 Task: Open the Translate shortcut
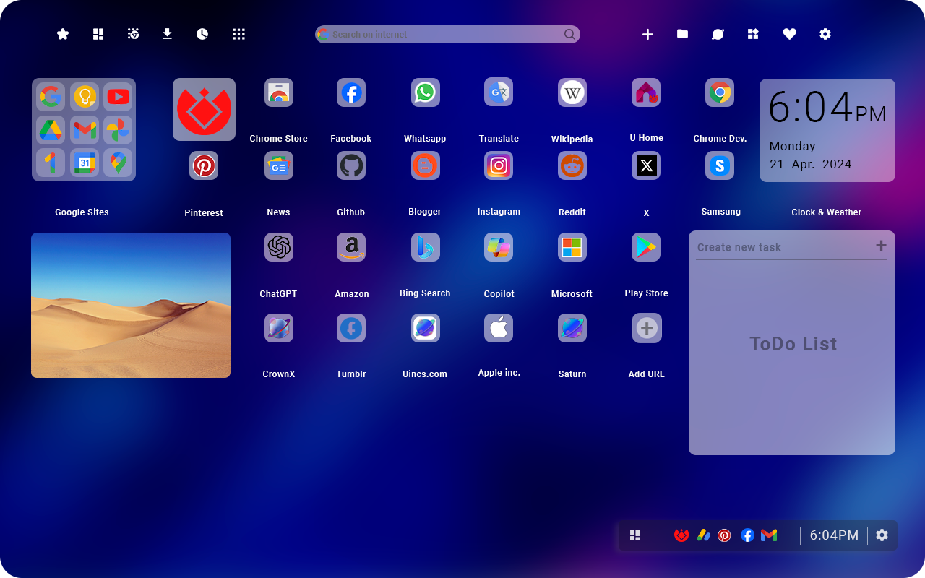pos(499,92)
